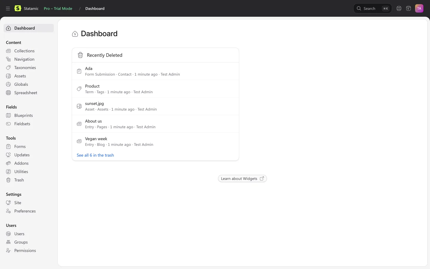Click the Utilities icon in the sidebar
Viewport: 430px width, 269px height.
tap(8, 172)
